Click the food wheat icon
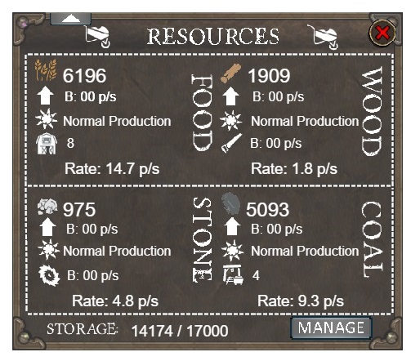The width and height of the screenshot is (411, 361). [x=46, y=70]
